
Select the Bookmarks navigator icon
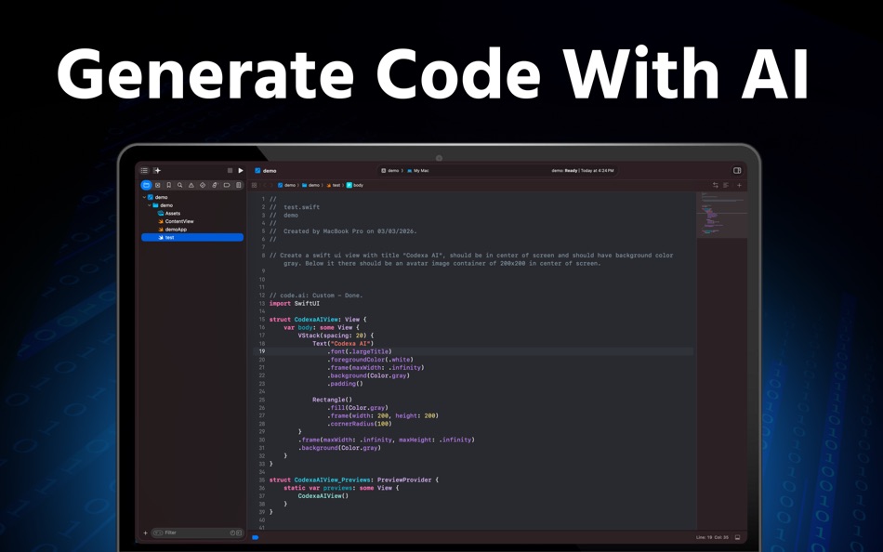pos(169,185)
